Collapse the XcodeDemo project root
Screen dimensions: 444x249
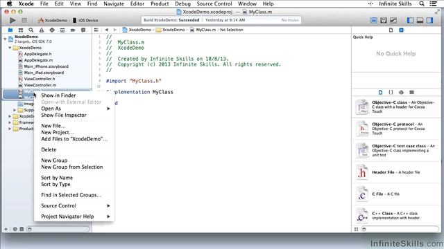pyautogui.click(x=5, y=39)
